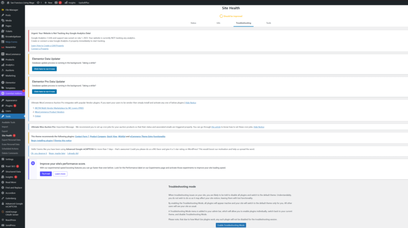Click the Try it out button
Screen dimensions: 408x228
[x=46, y=173]
